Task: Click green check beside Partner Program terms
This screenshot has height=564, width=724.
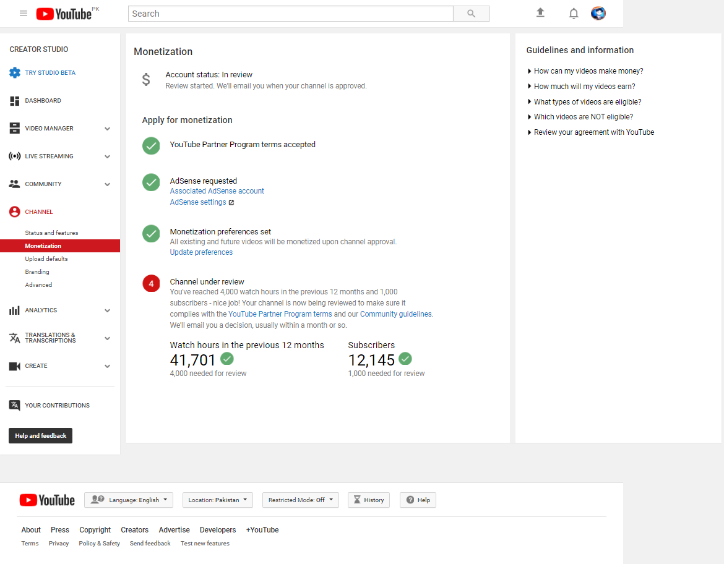Action: [151, 146]
